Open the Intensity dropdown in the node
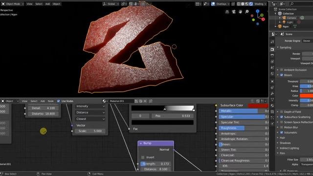This screenshot has width=313, height=176. click(90, 106)
